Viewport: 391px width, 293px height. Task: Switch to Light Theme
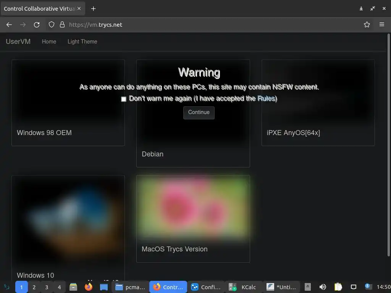tap(82, 42)
